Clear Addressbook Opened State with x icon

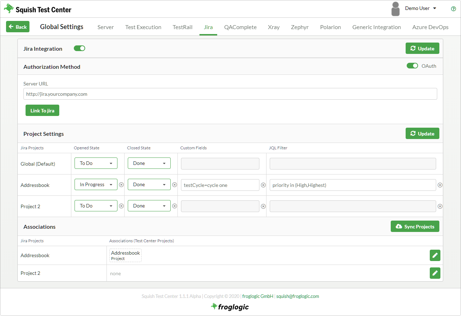[121, 185]
